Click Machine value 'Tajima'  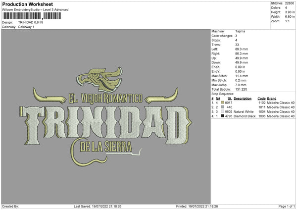(x=240, y=31)
